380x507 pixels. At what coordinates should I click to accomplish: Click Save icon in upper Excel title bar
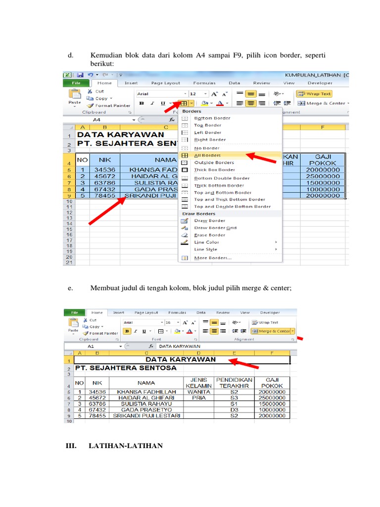click(80, 75)
